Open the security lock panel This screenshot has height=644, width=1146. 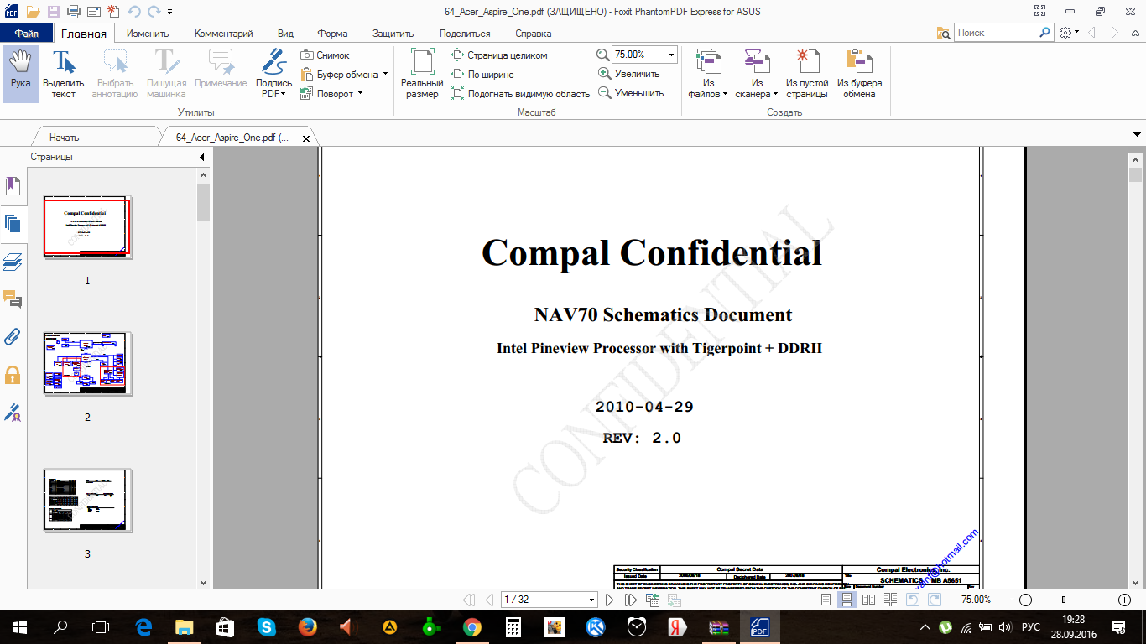tap(13, 374)
